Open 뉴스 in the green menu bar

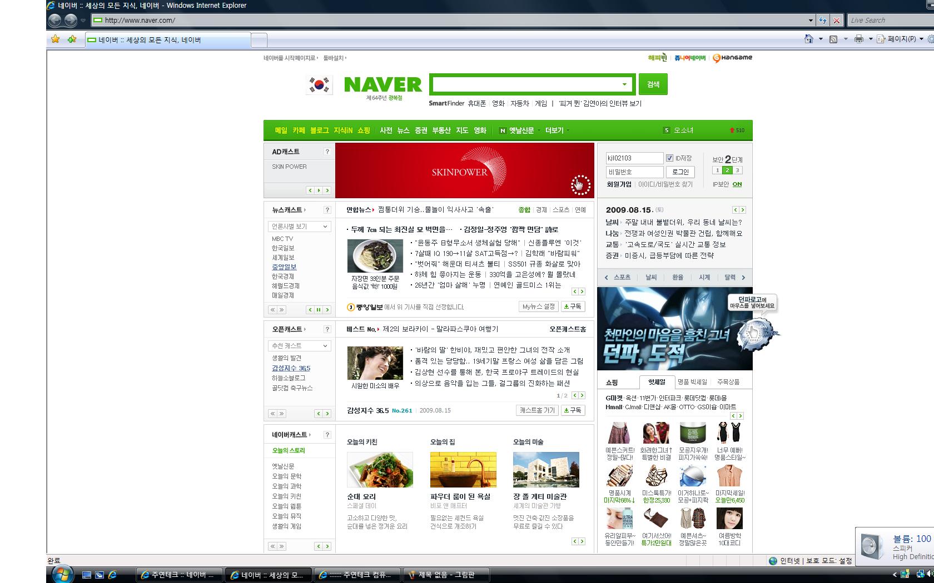404,130
